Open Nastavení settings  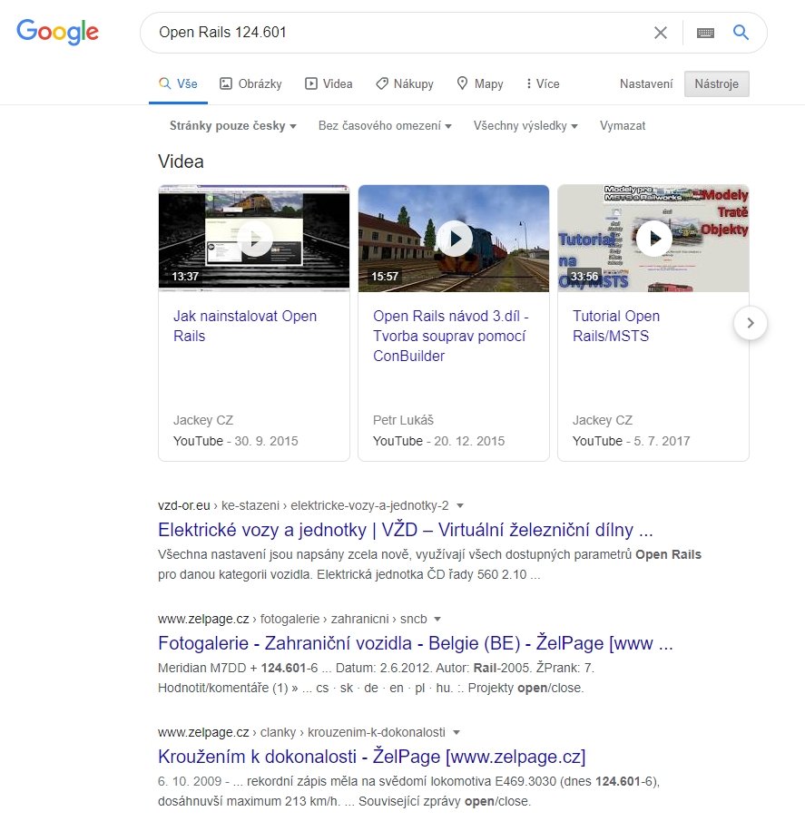coord(646,83)
